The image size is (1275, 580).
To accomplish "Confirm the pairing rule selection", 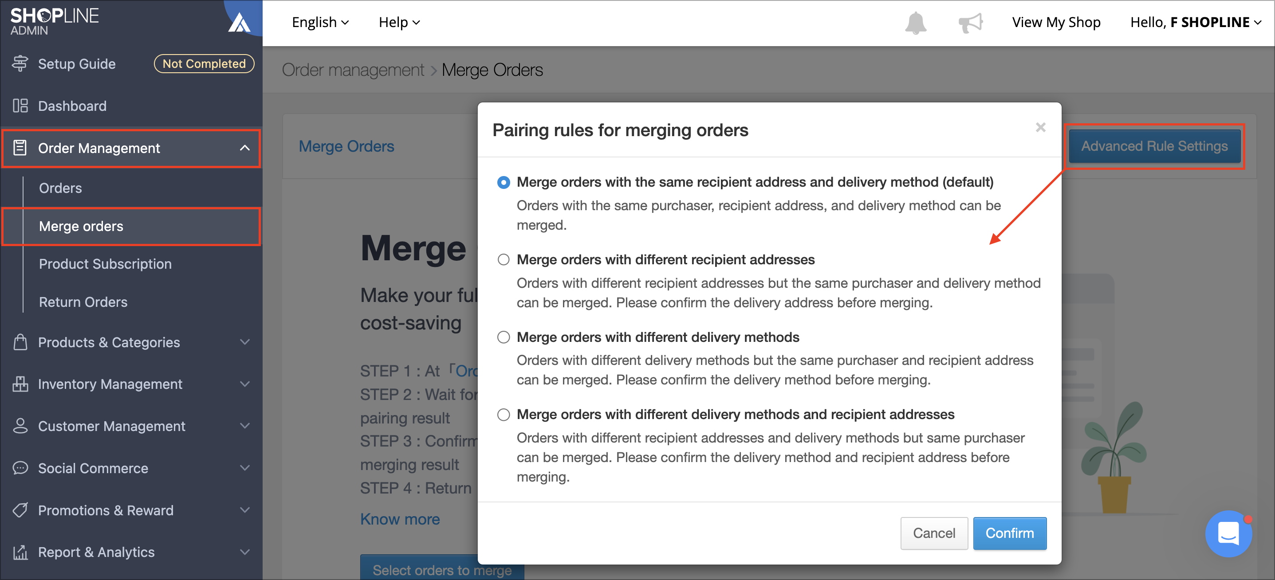I will coord(1009,533).
